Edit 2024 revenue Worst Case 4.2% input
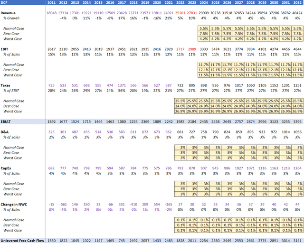The width and height of the screenshot is (304, 243). (204, 39)
